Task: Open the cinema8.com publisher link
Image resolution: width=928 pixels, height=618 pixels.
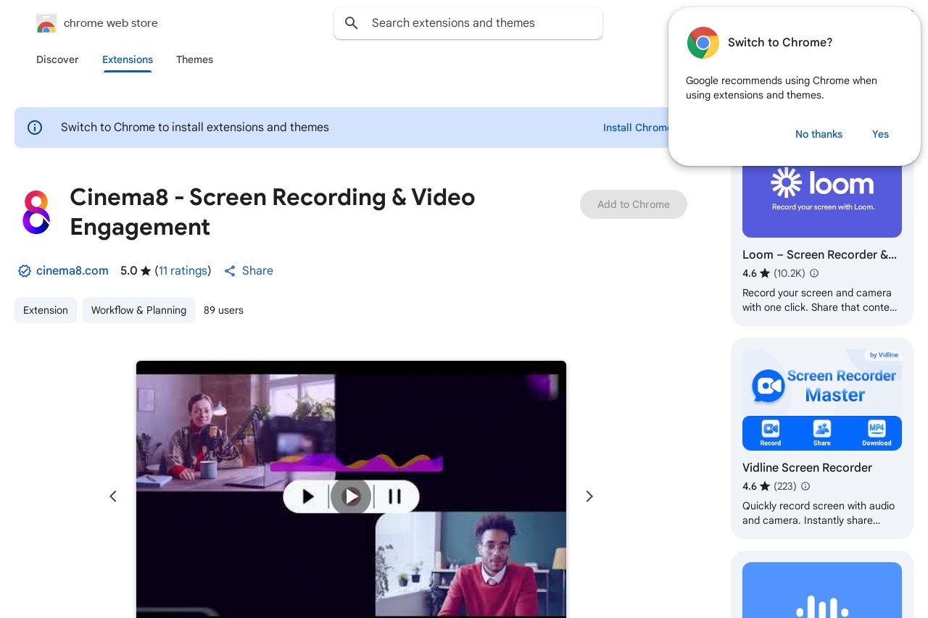Action: [x=72, y=271]
